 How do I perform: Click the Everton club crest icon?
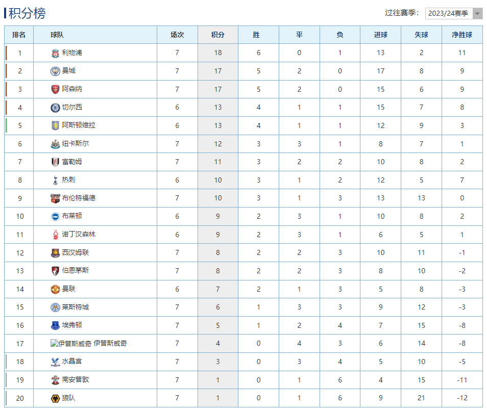coord(55,325)
